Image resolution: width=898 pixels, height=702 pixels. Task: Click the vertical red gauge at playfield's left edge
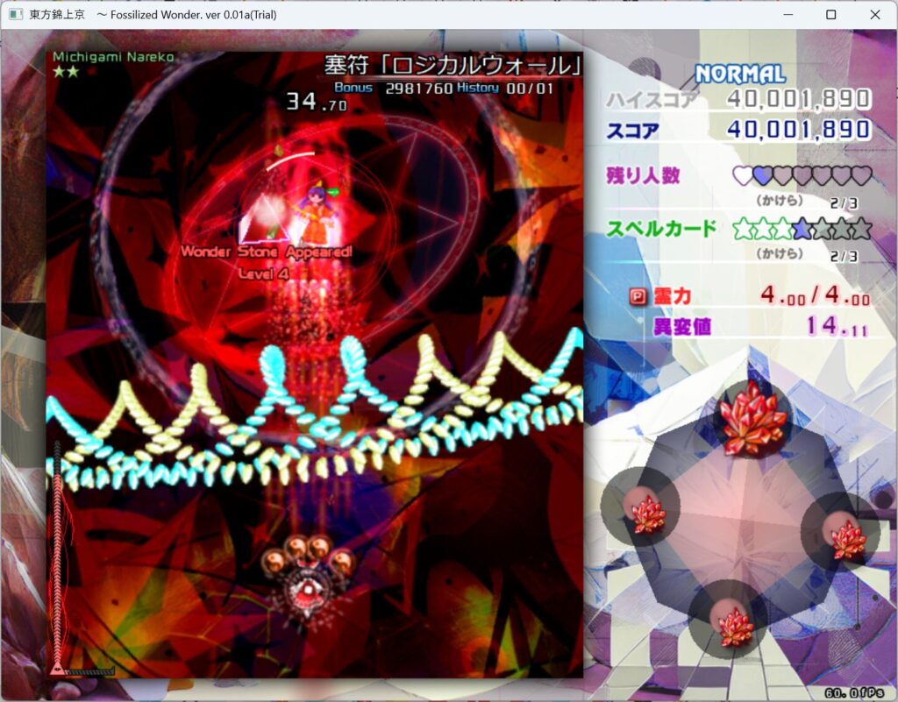pos(57,550)
